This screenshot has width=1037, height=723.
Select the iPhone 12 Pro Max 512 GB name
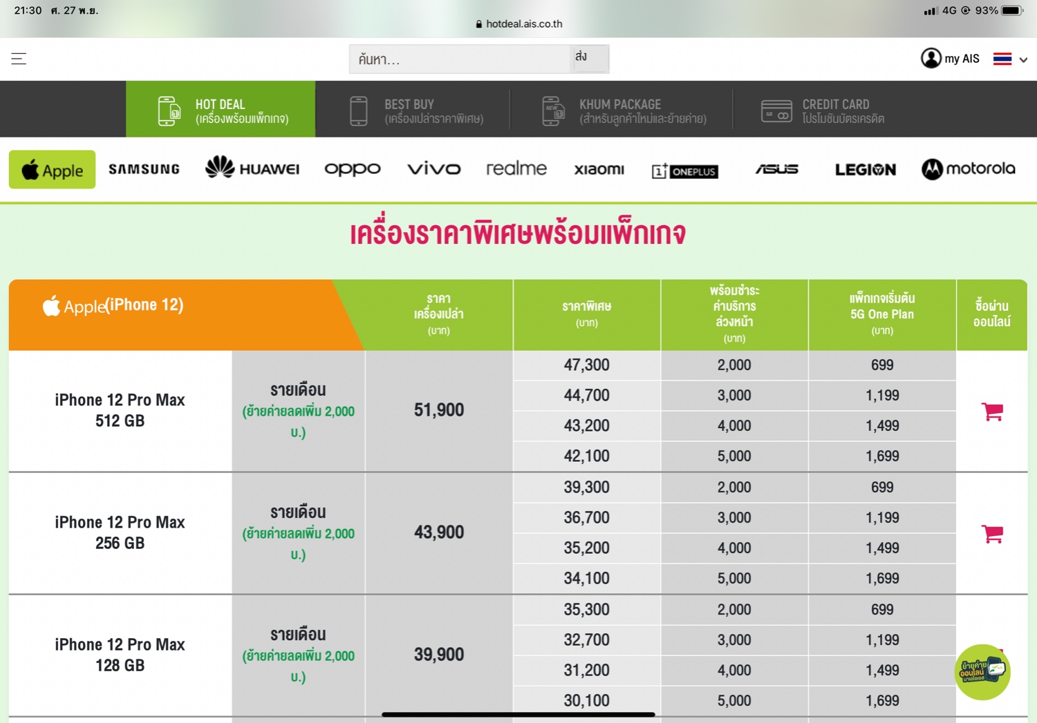click(x=120, y=410)
